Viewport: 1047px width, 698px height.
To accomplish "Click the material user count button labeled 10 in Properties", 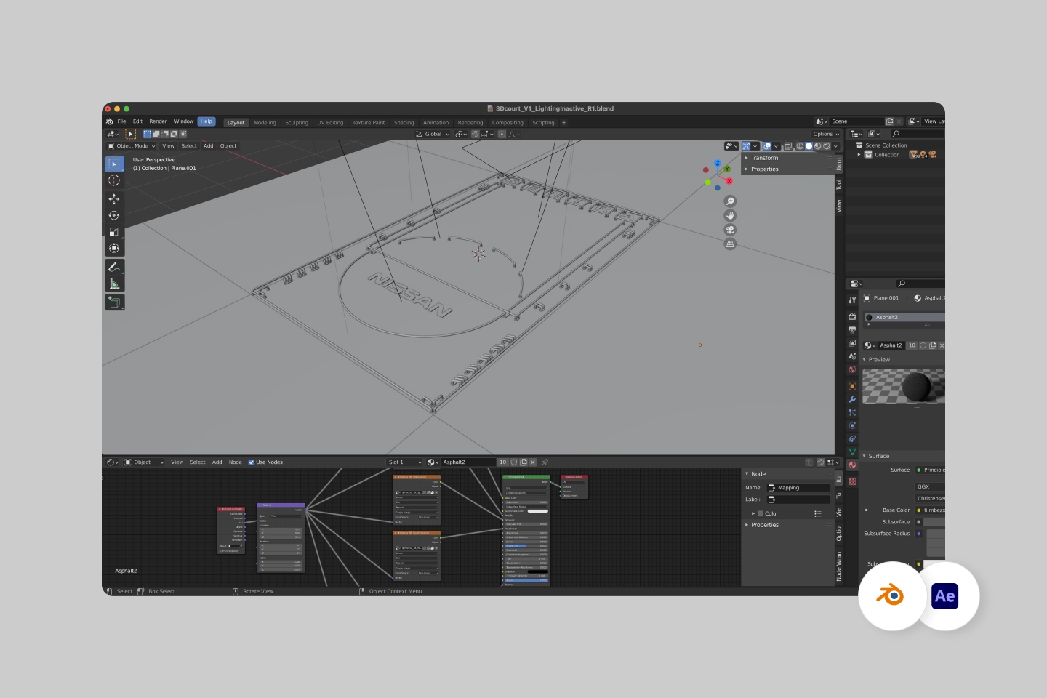I will click(x=912, y=345).
